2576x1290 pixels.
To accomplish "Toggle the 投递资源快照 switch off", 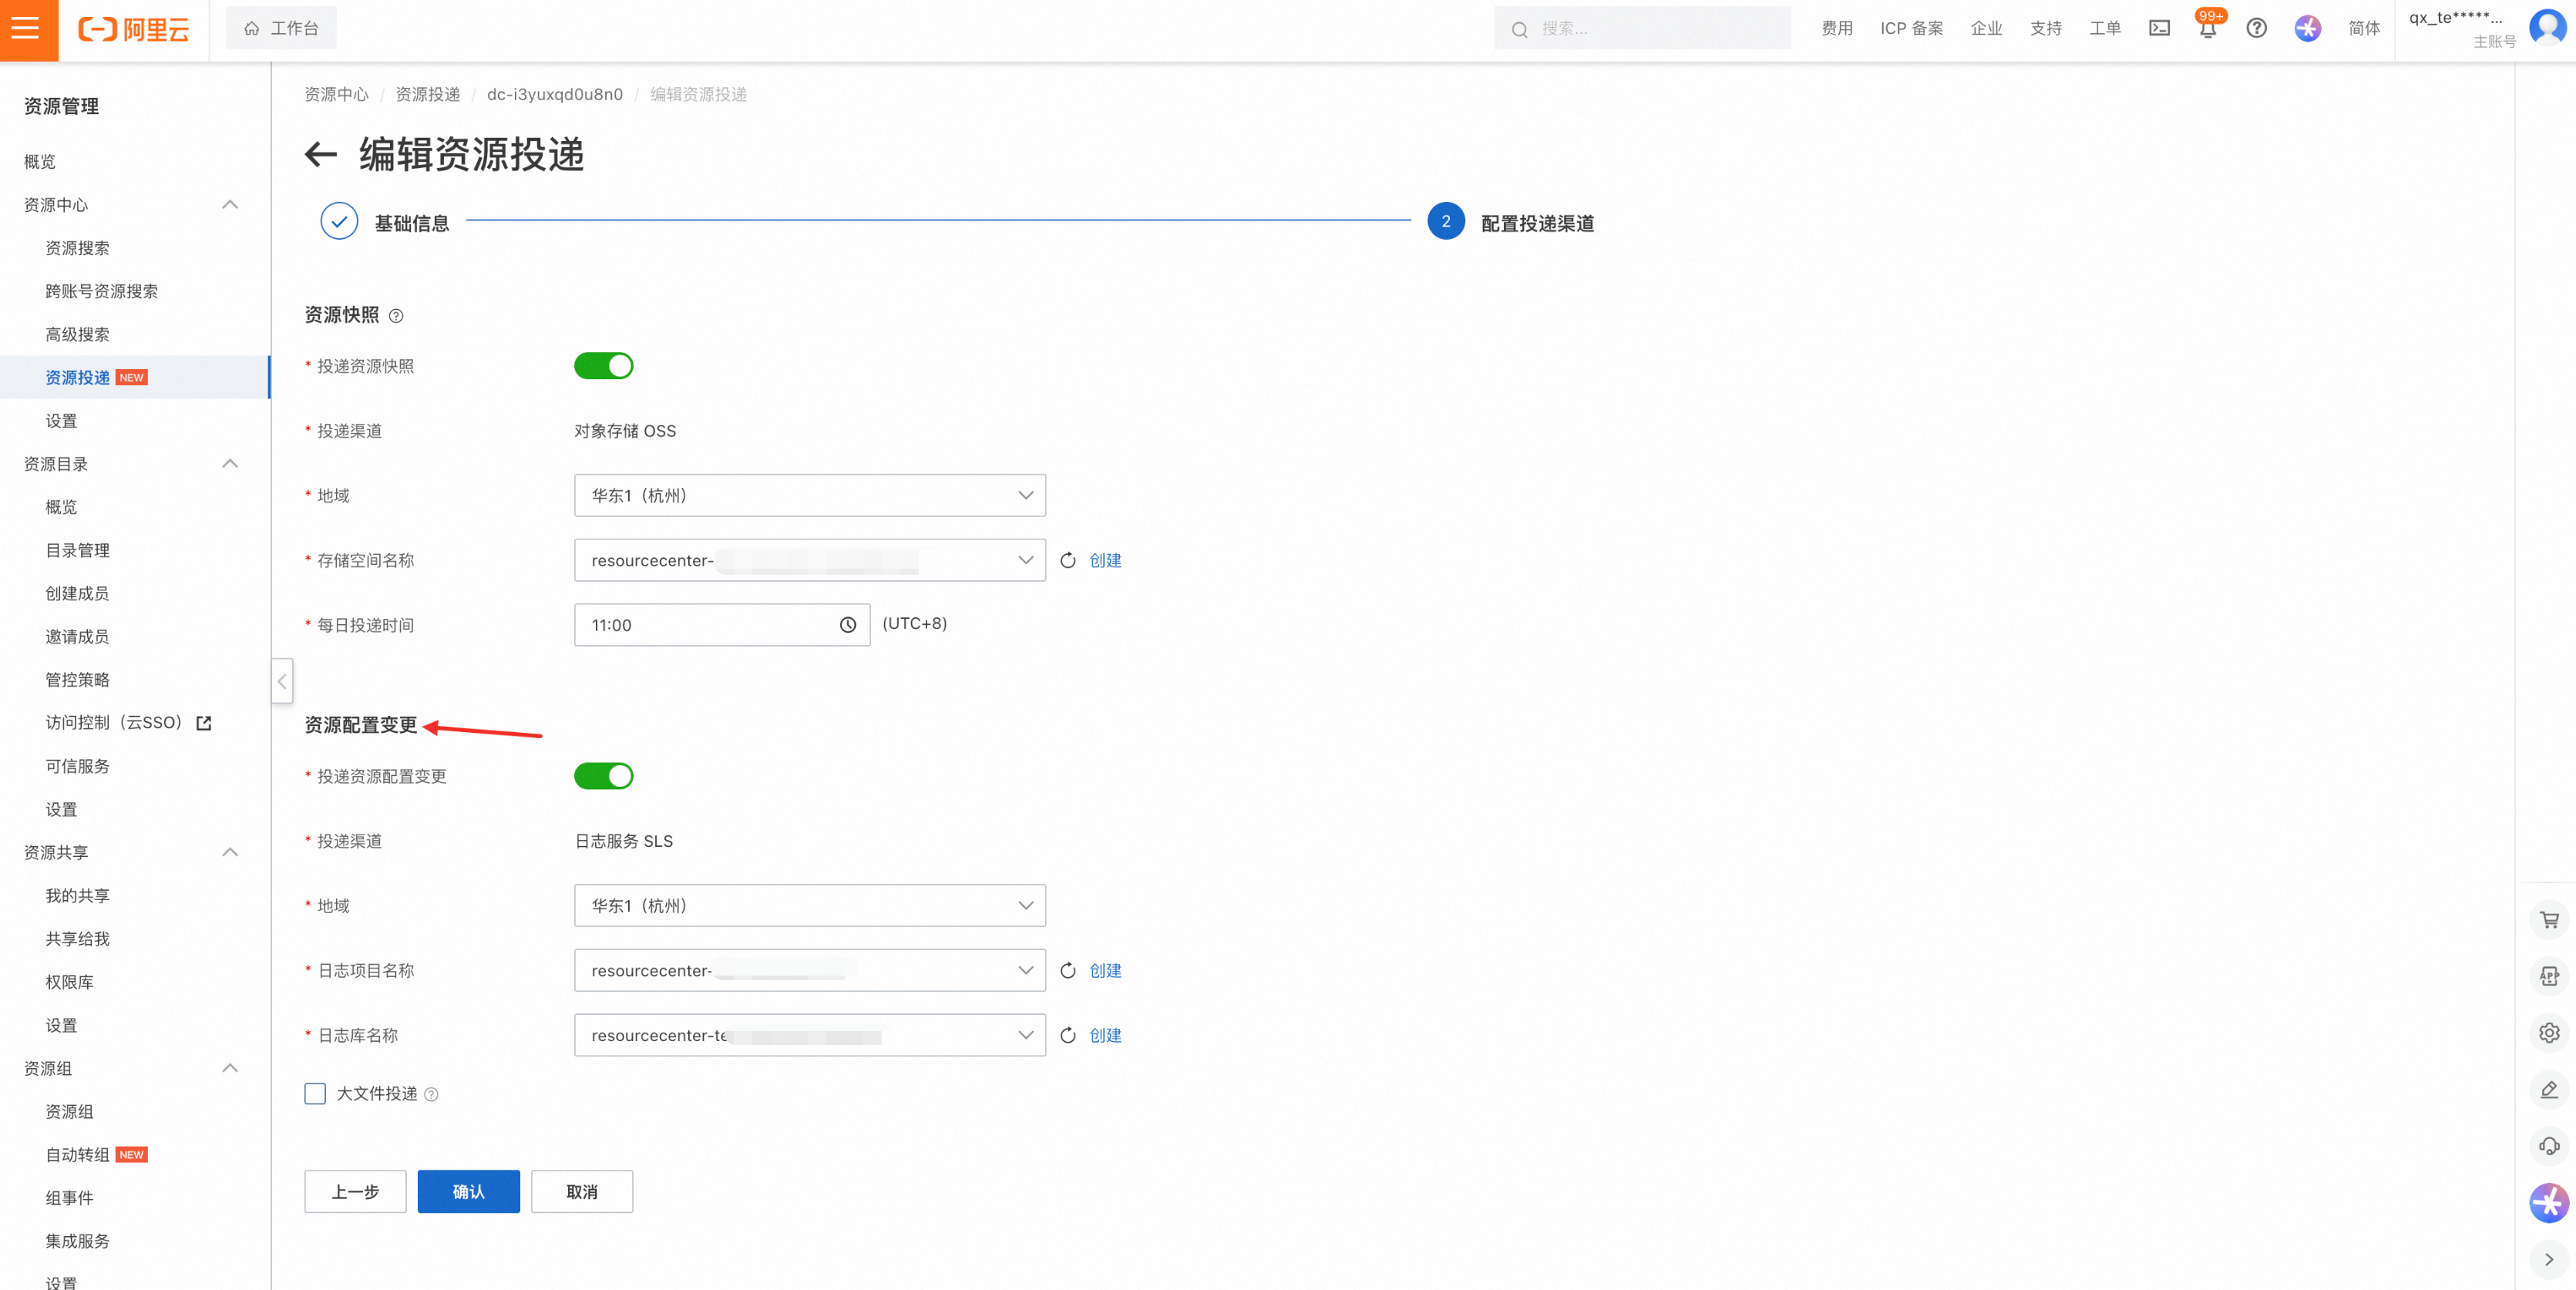I will coord(603,366).
